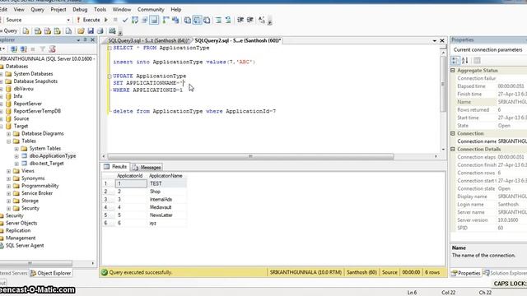The width and height of the screenshot is (527, 296).
Task: Click the Database Engine Query icon
Action: [x=26, y=31]
